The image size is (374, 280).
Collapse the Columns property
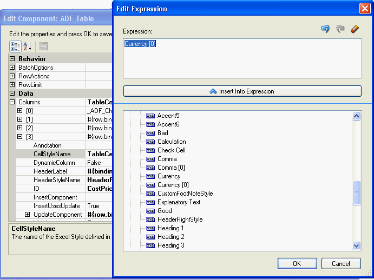[12, 102]
